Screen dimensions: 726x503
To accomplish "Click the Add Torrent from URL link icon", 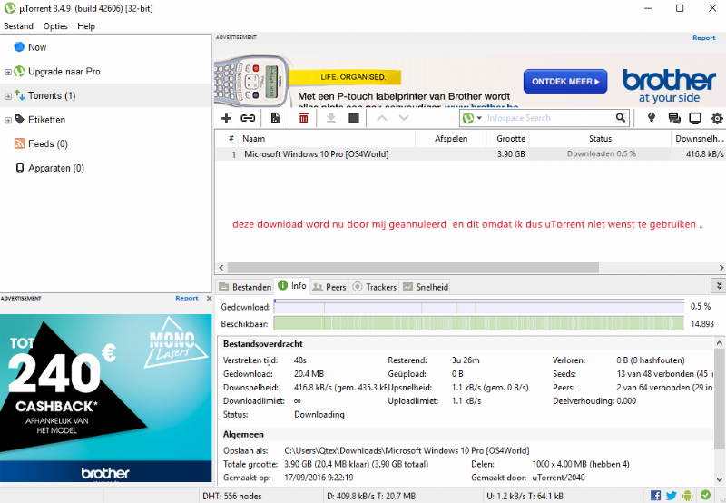I will click(x=248, y=118).
